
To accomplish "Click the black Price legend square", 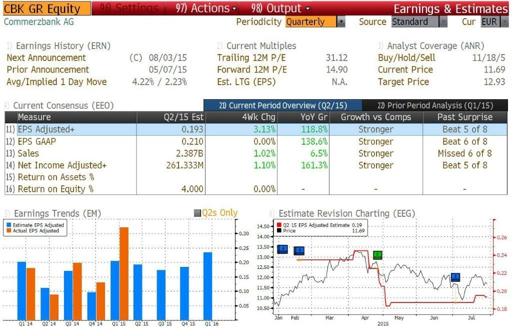I will point(279,230).
